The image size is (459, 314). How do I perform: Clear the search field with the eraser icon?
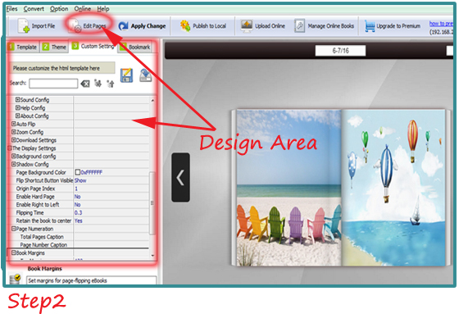coord(85,84)
